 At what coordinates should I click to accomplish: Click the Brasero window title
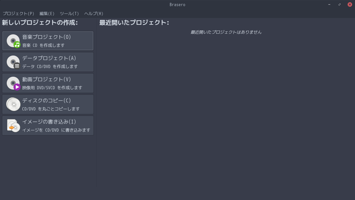point(177,5)
